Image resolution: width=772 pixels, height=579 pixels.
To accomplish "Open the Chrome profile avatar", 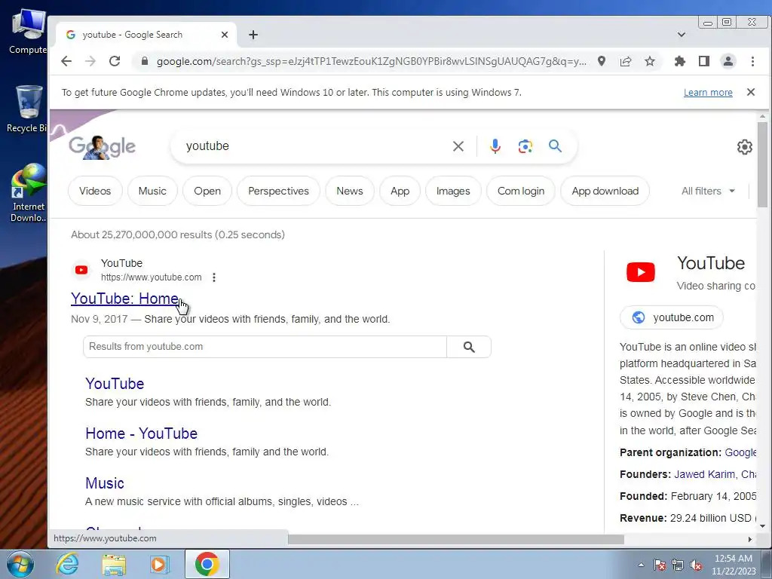I will [728, 61].
